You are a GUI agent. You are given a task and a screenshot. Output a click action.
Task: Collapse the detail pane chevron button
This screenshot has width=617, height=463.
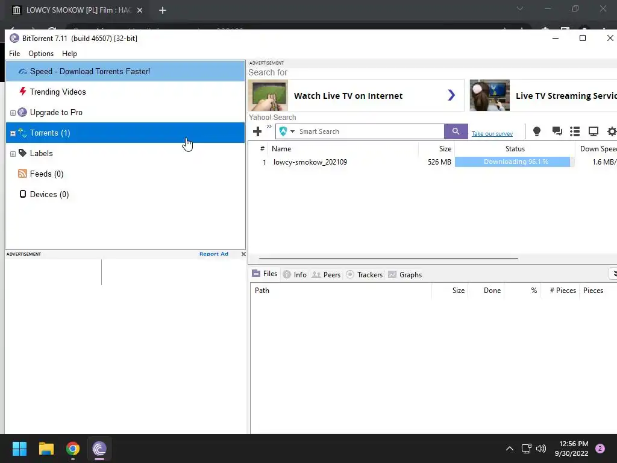(x=613, y=274)
